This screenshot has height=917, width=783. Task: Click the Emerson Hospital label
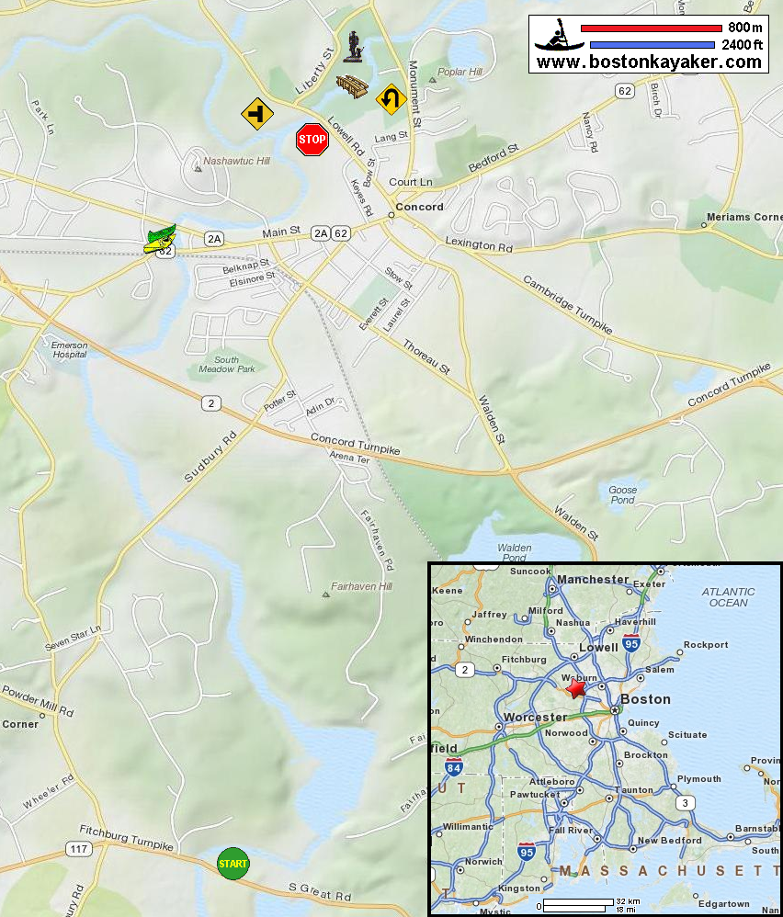click(x=69, y=350)
